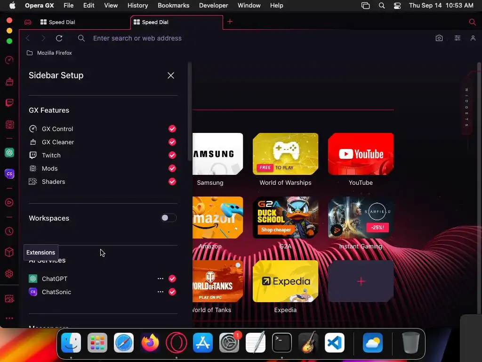Screen dimensions: 482x362
Task: Open the World of Warships tile
Action: (x=286, y=154)
